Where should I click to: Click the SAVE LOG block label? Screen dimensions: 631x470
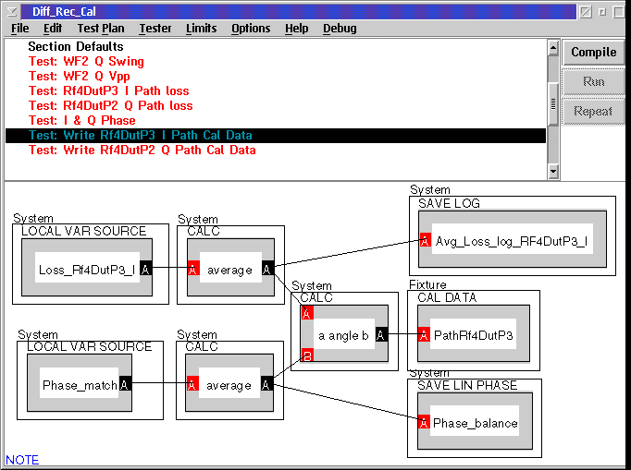click(449, 204)
